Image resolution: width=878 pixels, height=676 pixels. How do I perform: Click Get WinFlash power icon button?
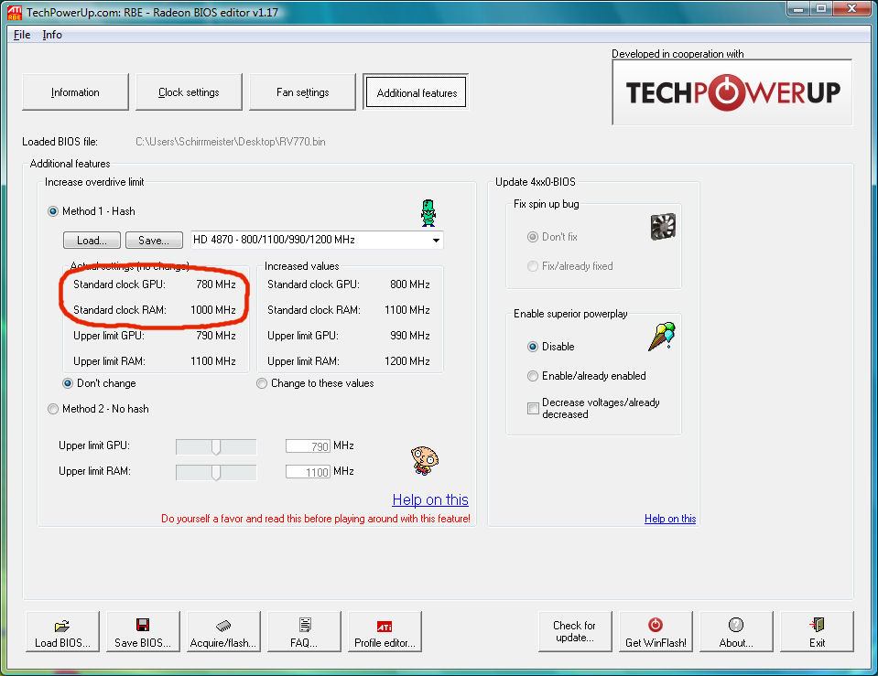click(656, 632)
